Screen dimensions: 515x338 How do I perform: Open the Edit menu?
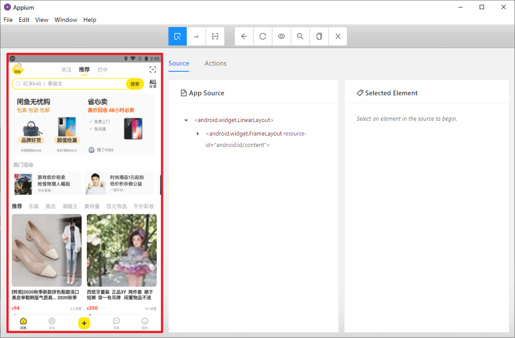pos(24,20)
